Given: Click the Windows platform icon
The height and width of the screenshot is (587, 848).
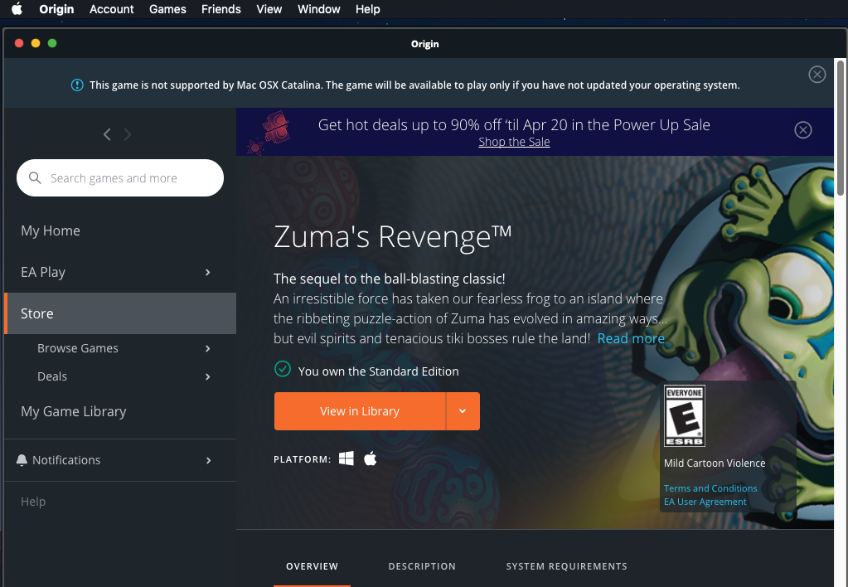Looking at the screenshot, I should tap(346, 458).
